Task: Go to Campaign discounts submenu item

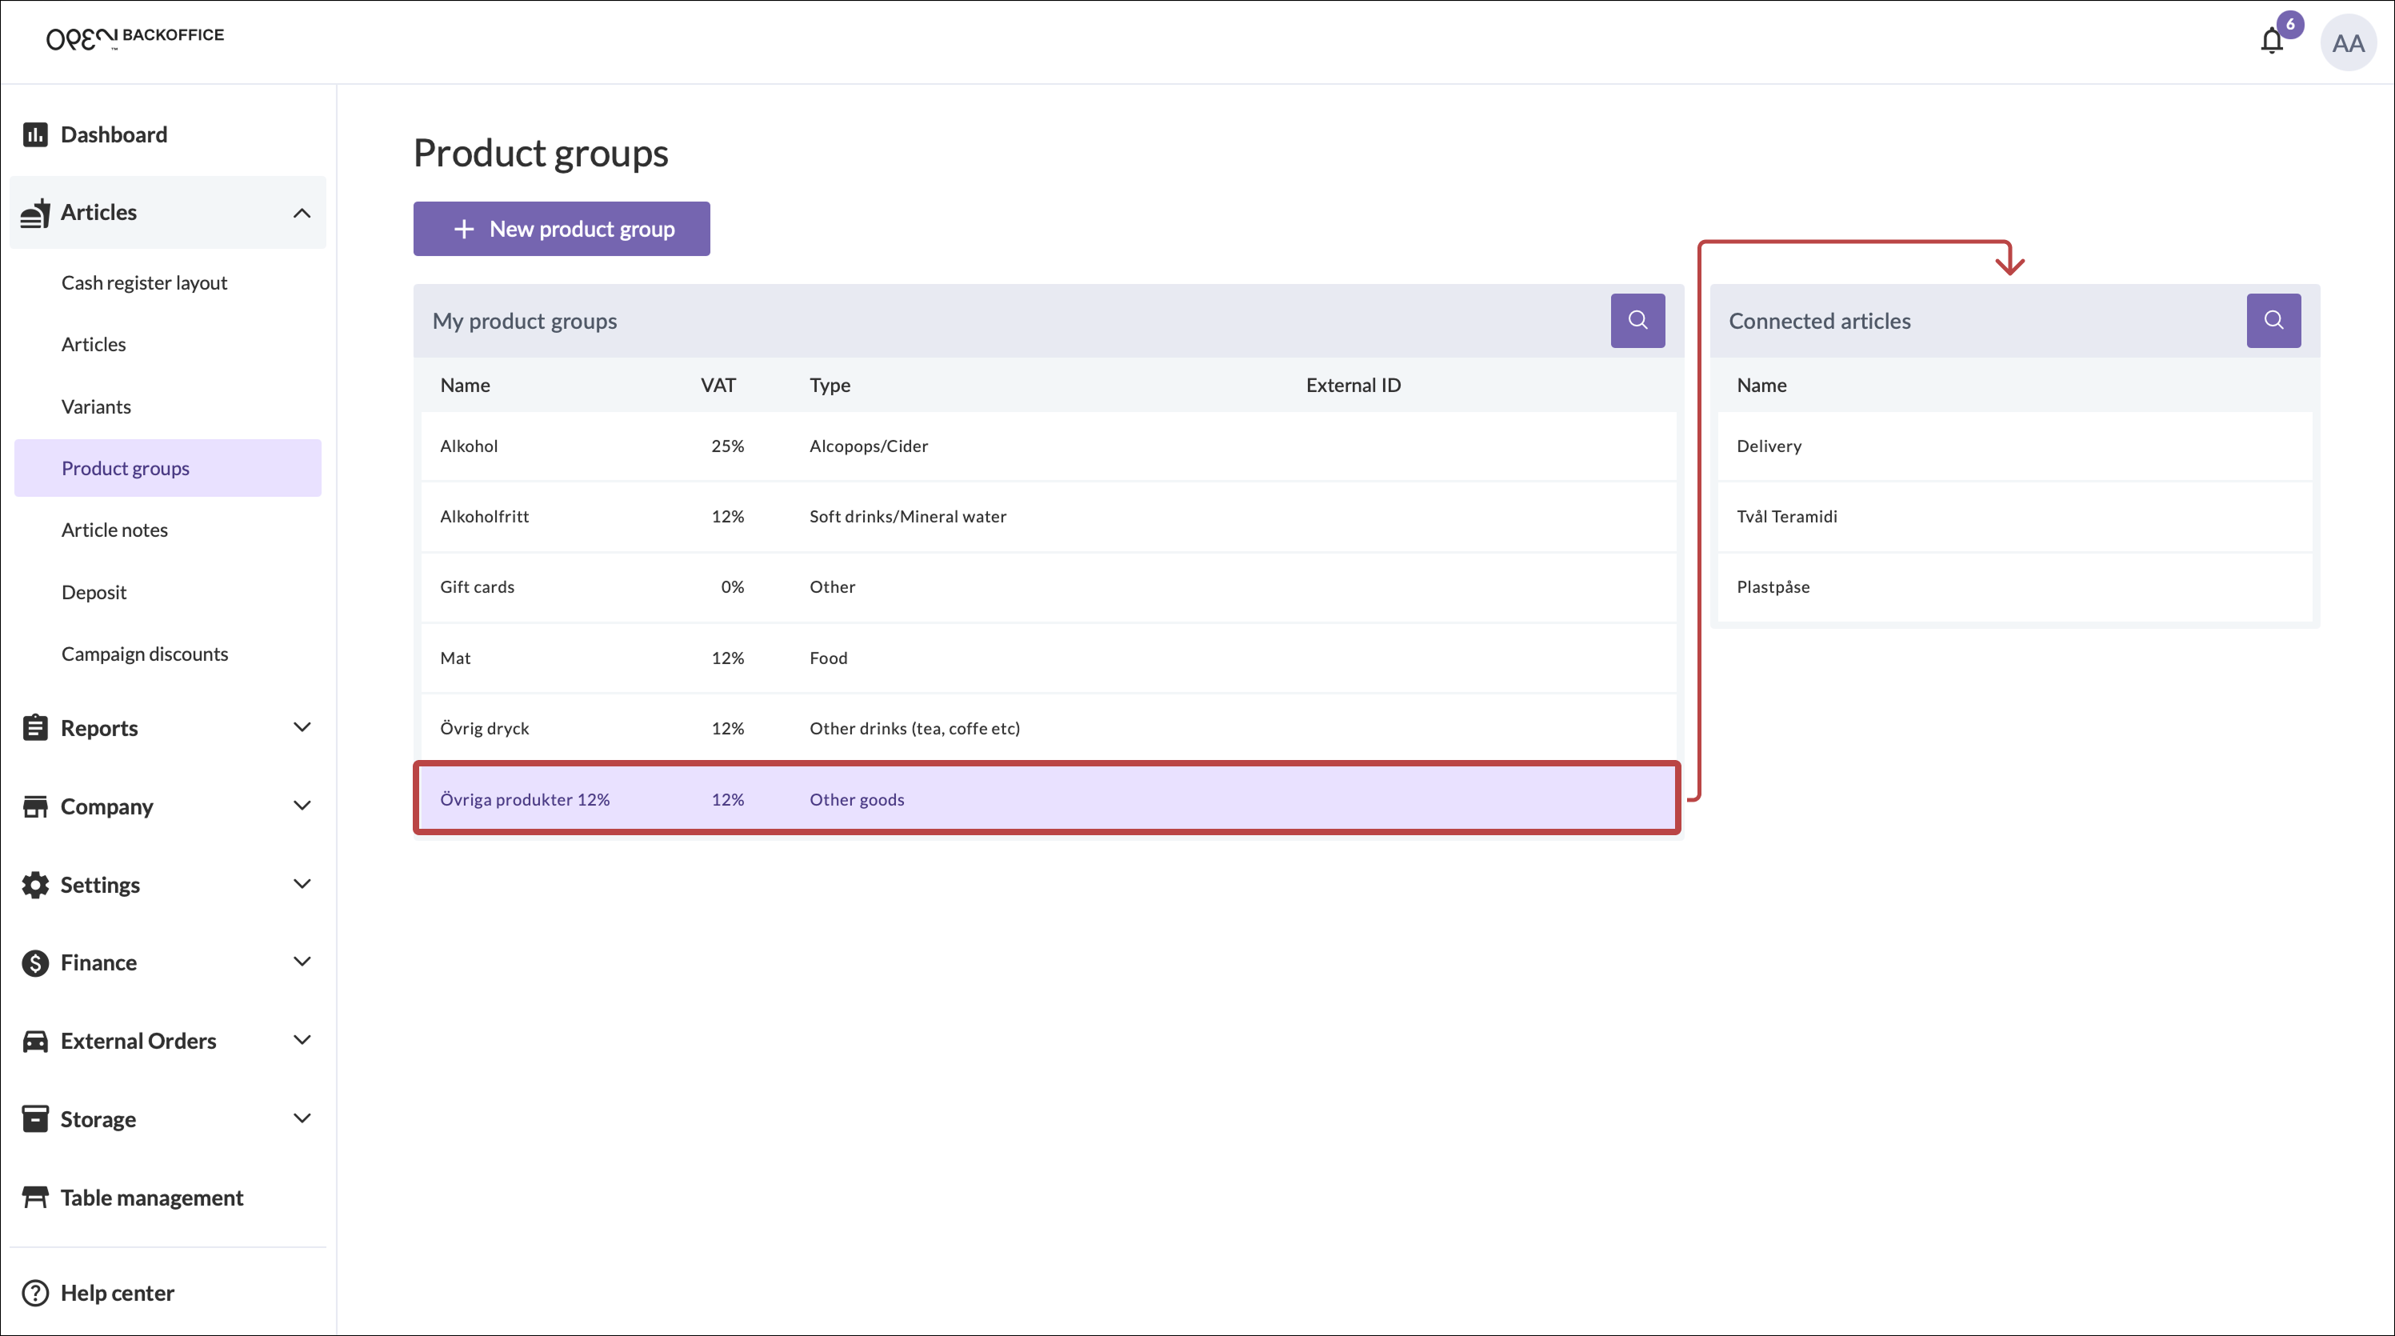Action: tap(144, 654)
